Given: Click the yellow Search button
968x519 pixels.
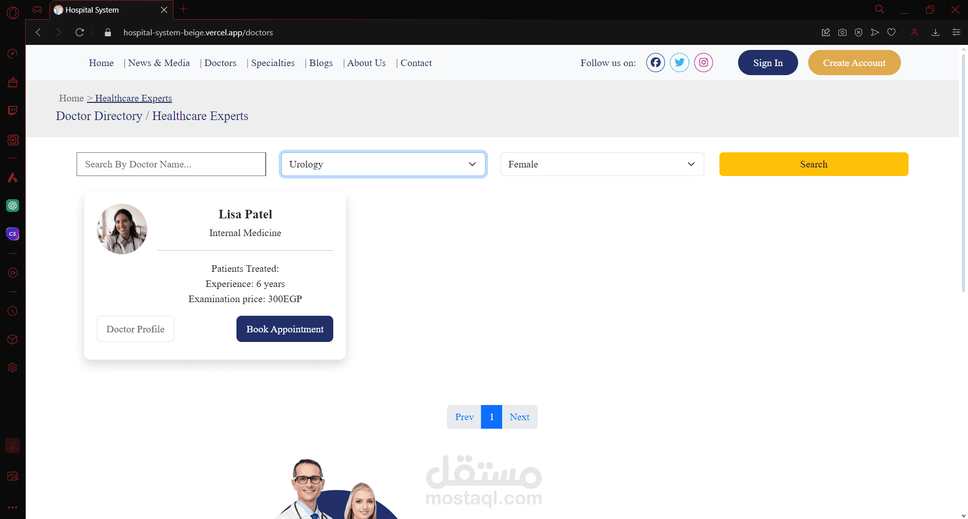Looking at the screenshot, I should 814,164.
